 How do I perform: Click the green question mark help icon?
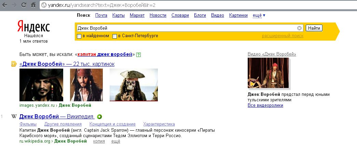(x=138, y=55)
